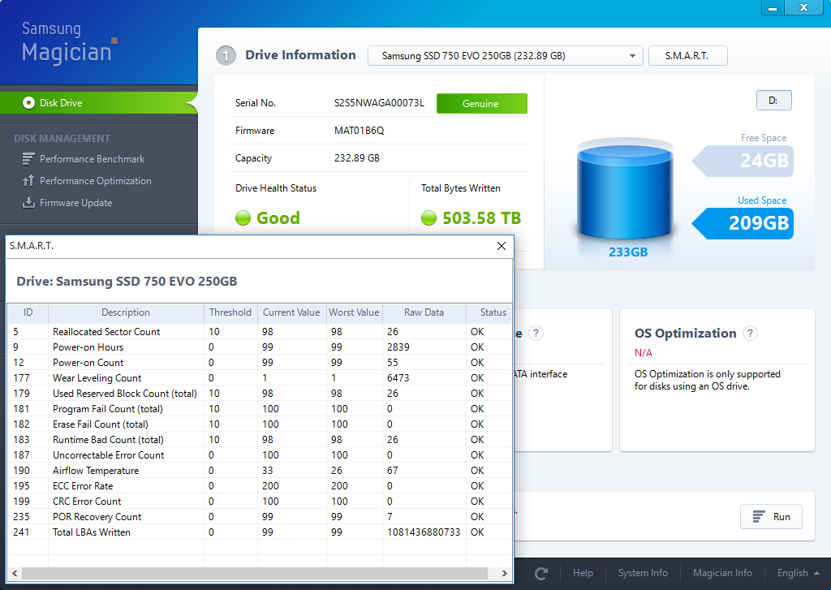Click the green Total Bytes Written indicator

[428, 217]
